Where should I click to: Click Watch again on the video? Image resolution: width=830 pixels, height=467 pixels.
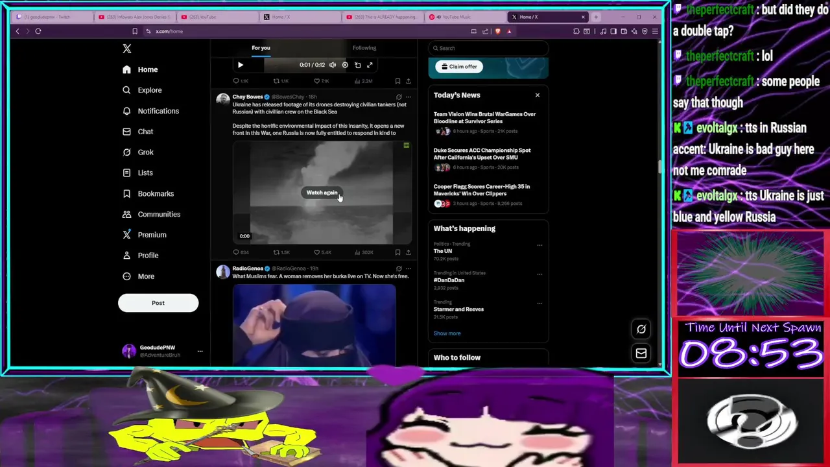[x=322, y=193]
